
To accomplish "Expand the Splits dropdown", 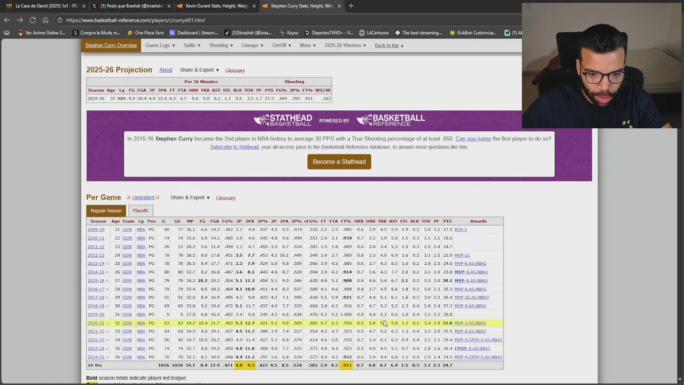I will click(192, 45).
